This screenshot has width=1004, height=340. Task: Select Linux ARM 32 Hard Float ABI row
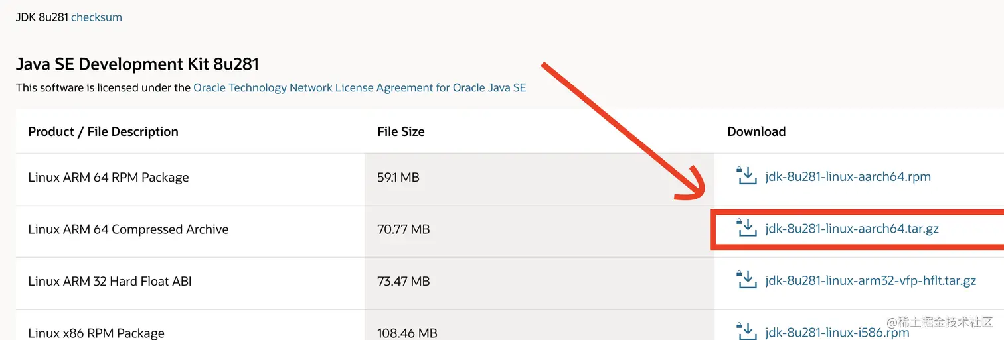click(110, 281)
